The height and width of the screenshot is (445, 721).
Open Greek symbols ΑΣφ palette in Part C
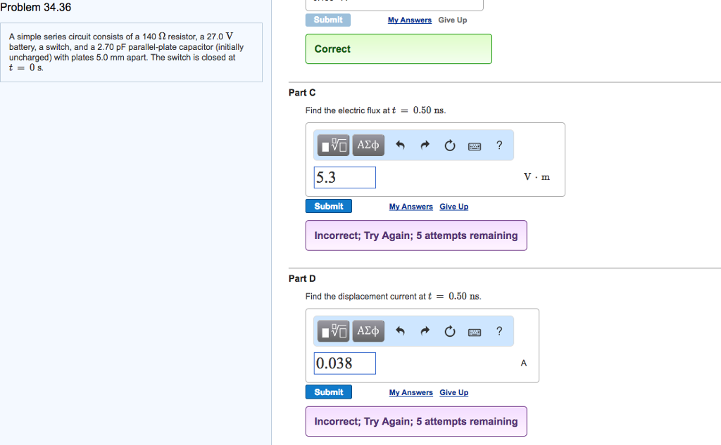point(368,145)
